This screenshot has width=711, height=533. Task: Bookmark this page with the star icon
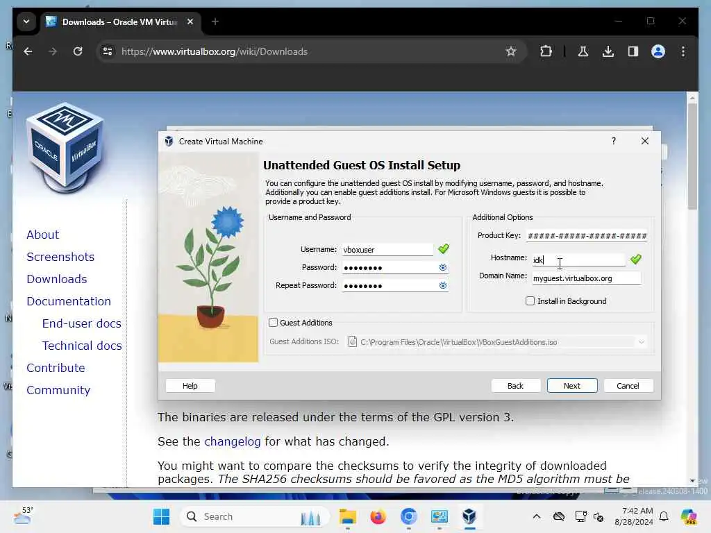pos(511,51)
